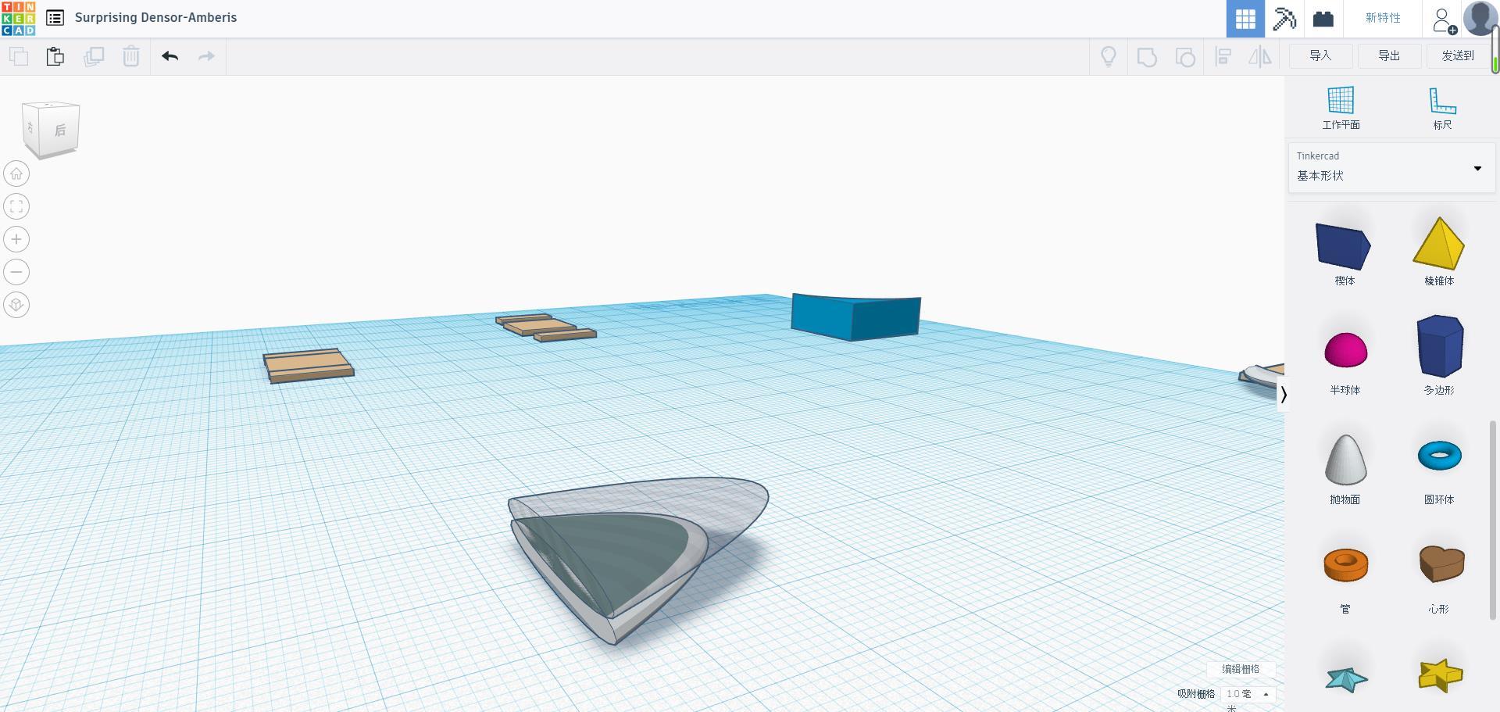
Task: Open the Blocks pickaxe mode
Action: tap(1284, 19)
